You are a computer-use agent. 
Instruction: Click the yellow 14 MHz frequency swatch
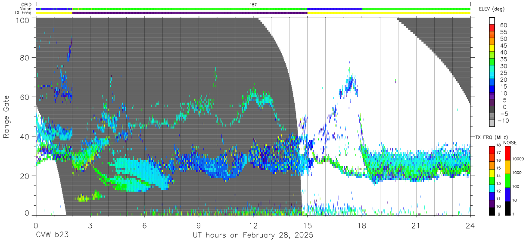click(492, 173)
